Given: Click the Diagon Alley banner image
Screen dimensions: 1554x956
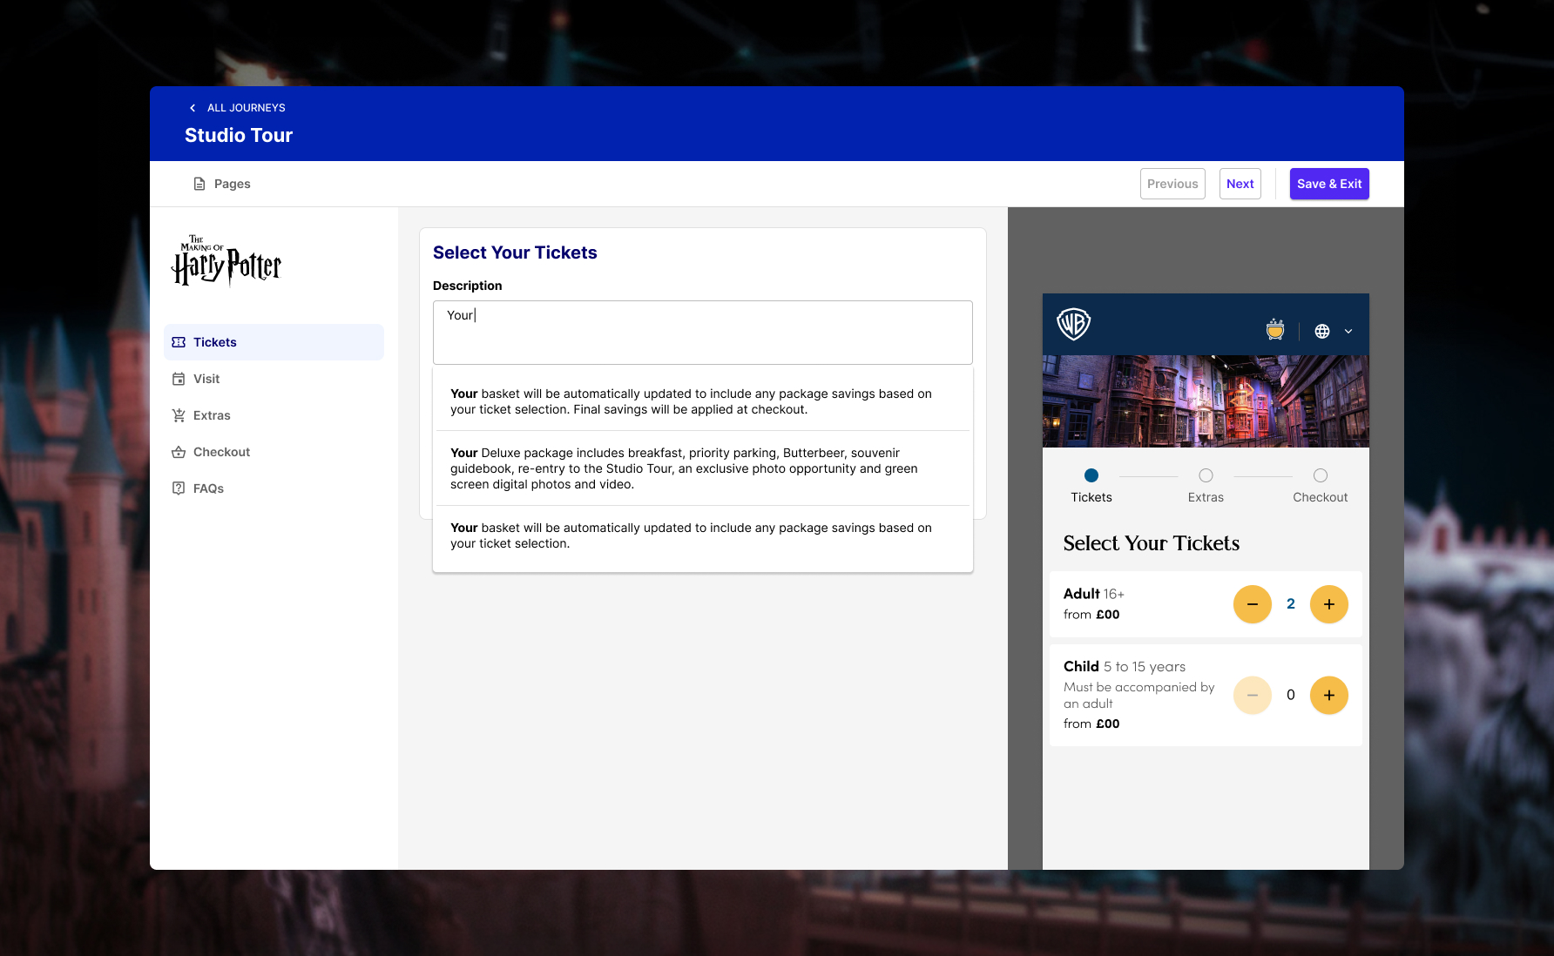Looking at the screenshot, I should tap(1206, 401).
